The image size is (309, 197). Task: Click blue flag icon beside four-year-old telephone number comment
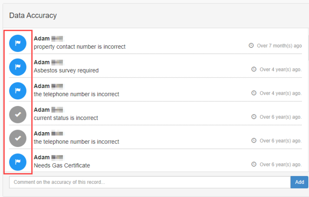pyautogui.click(x=18, y=91)
